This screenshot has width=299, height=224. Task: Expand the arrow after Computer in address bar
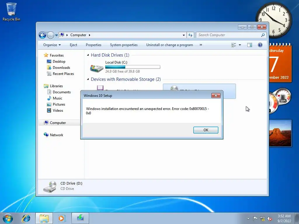point(89,35)
